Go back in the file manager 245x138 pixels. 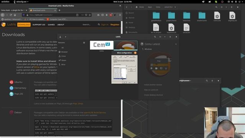pos(127,7)
